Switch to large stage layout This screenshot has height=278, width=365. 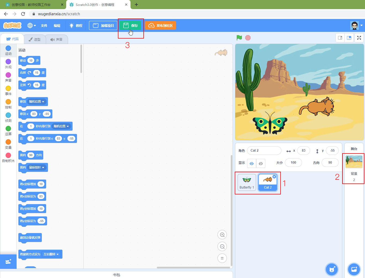point(349,38)
